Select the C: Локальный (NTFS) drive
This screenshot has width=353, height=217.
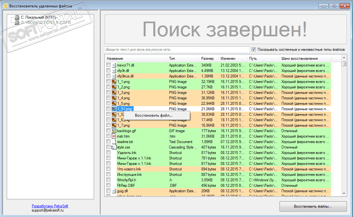click(x=39, y=17)
